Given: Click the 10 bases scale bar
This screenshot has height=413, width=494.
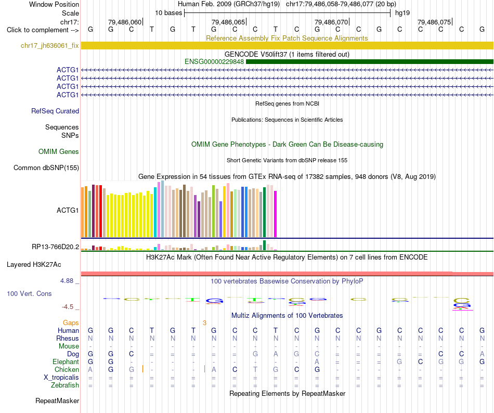Looking at the screenshot, I should click(x=288, y=13).
